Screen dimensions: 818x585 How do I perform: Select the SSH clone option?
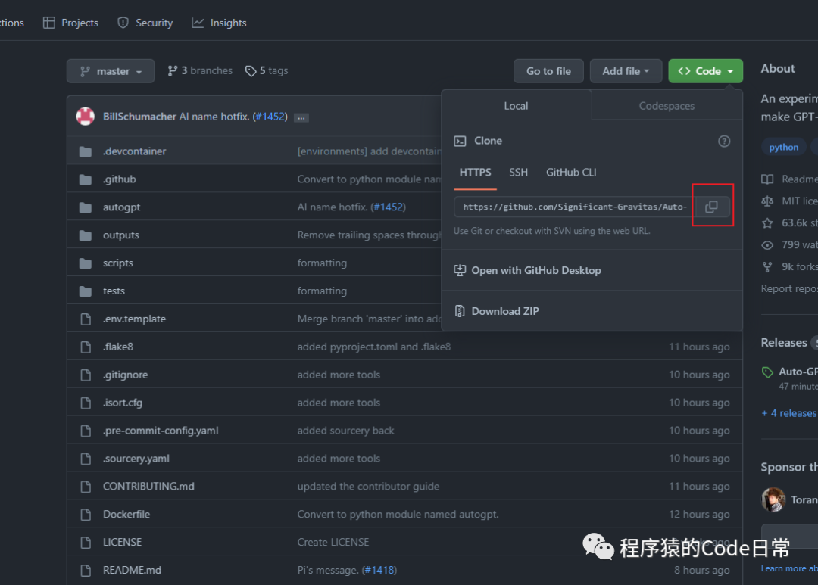(x=519, y=173)
